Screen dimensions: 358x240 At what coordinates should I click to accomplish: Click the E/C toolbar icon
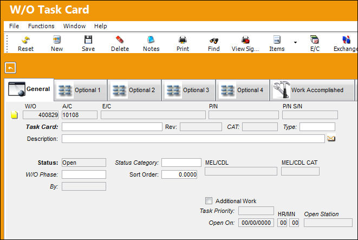point(315,40)
